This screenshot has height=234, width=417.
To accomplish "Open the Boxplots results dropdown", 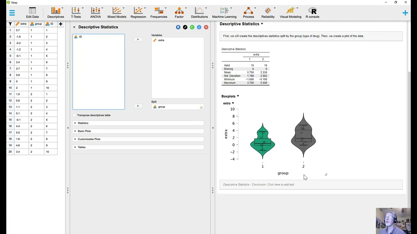I will click(238, 96).
